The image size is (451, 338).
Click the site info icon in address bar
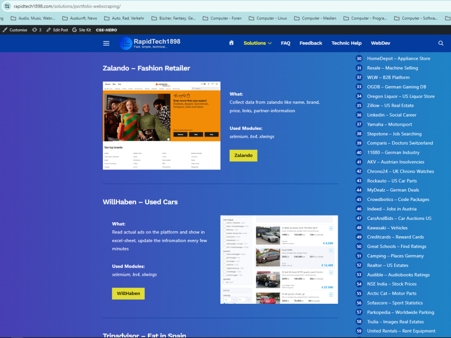point(7,6)
